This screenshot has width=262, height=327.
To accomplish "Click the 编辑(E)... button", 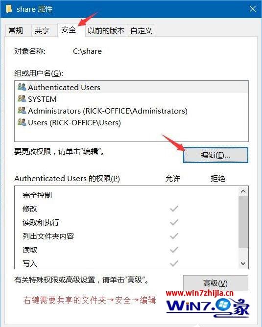I will [215, 155].
